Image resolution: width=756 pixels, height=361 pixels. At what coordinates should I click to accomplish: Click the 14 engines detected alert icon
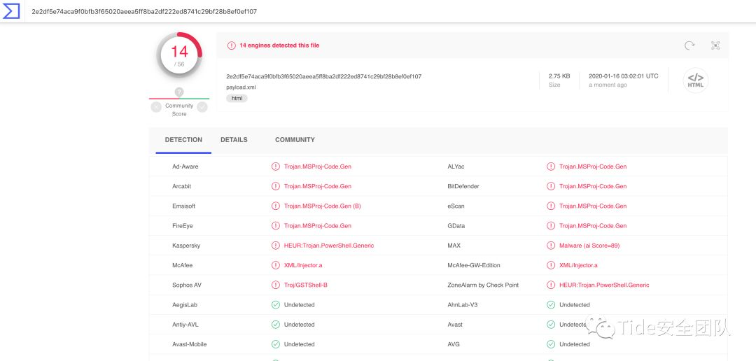[x=232, y=45]
